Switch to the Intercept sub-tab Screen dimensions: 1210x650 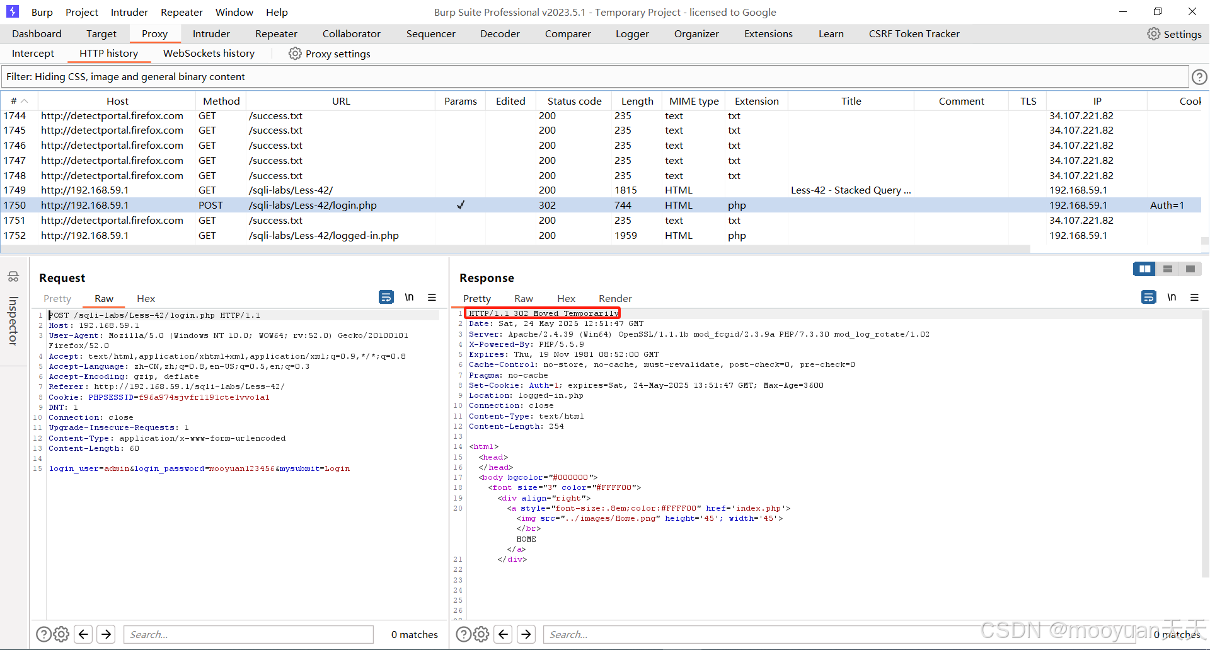pyautogui.click(x=33, y=54)
